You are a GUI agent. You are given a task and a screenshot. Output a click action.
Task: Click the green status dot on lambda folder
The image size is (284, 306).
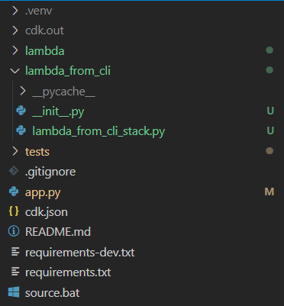pyautogui.click(x=269, y=50)
